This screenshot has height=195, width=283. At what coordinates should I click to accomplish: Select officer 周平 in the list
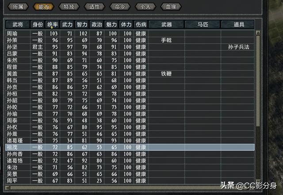click(x=130, y=180)
